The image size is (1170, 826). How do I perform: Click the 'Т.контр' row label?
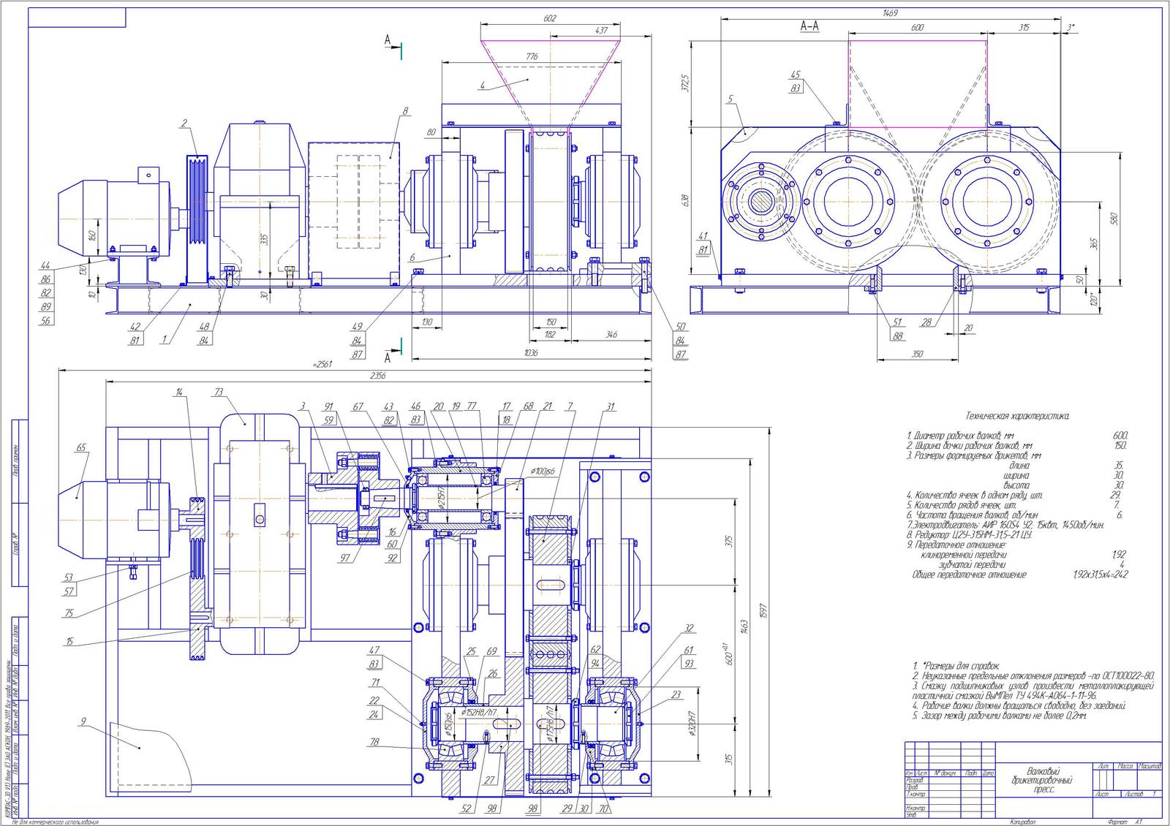916,794
